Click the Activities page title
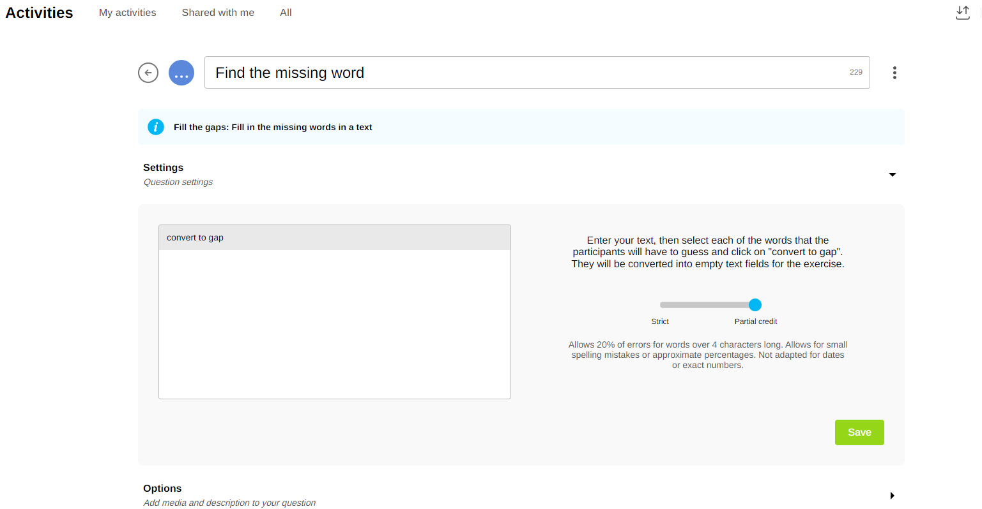This screenshot has width=982, height=509. click(x=40, y=13)
